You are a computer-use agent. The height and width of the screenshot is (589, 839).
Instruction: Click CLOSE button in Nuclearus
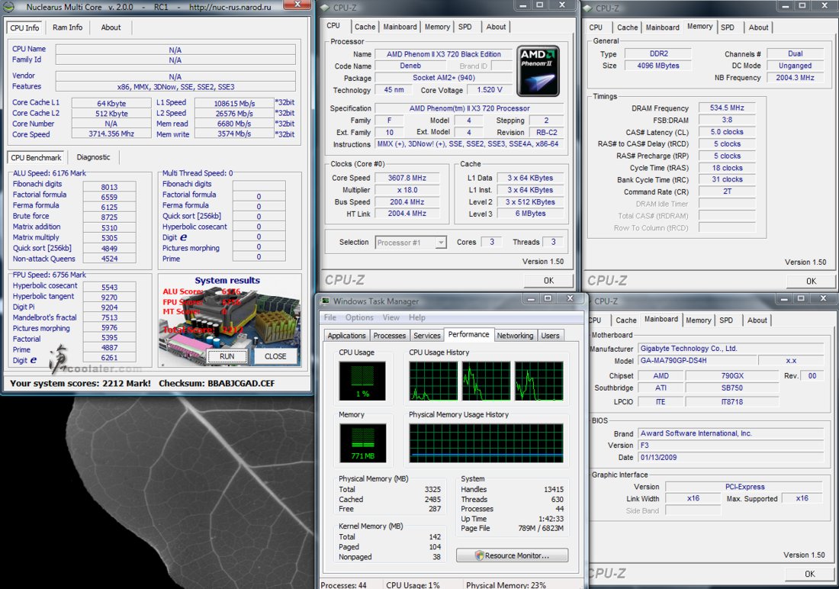click(275, 356)
